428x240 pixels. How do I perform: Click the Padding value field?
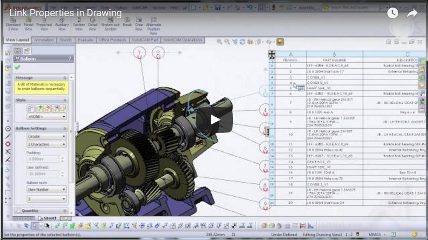(43, 159)
